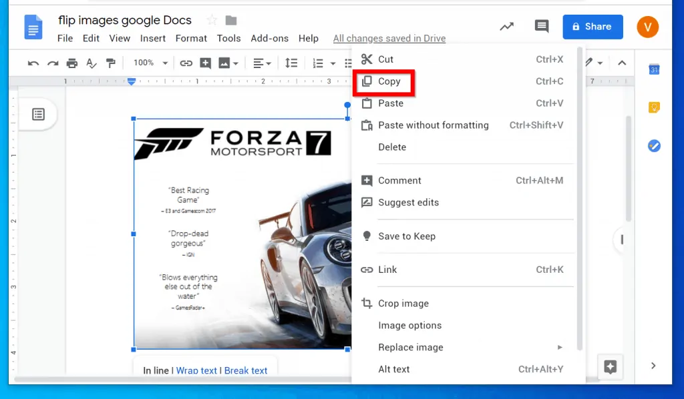Open the activity dashboard trend icon
Image resolution: width=684 pixels, height=399 pixels.
tap(506, 27)
